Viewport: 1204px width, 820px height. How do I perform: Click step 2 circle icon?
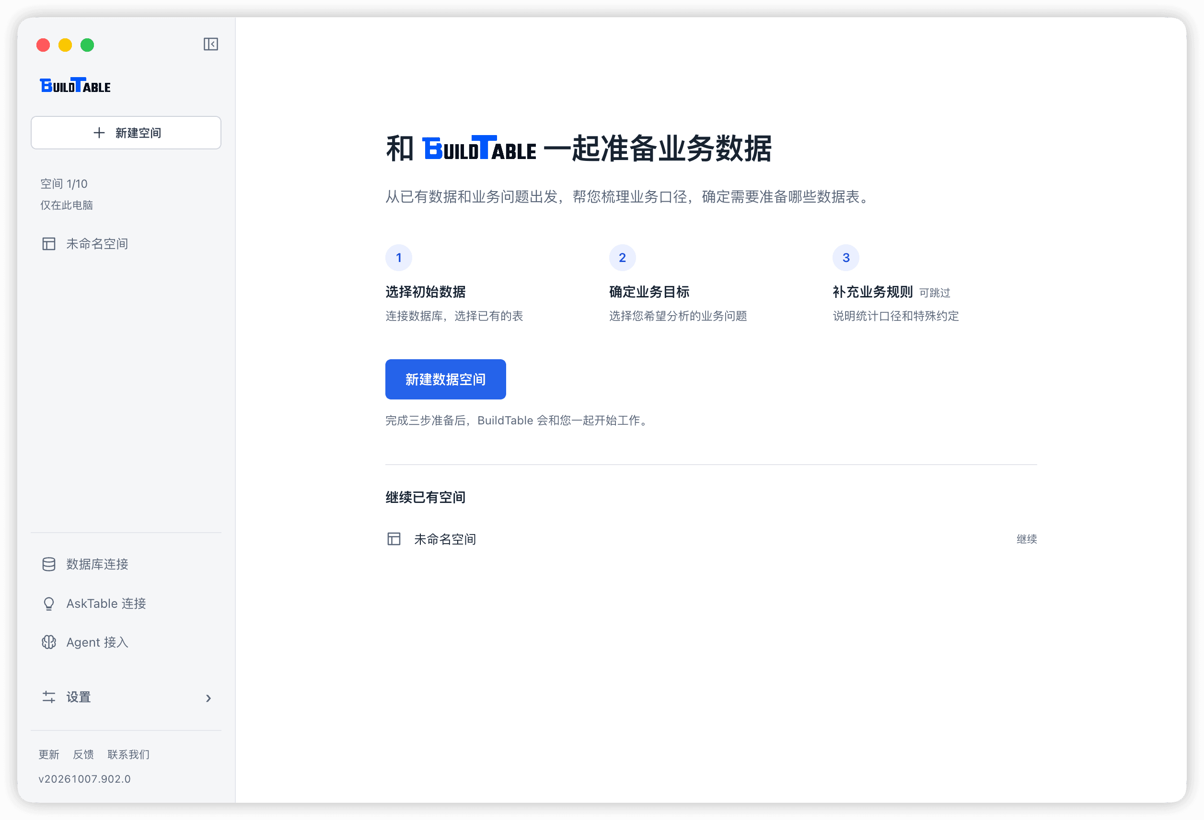click(623, 258)
